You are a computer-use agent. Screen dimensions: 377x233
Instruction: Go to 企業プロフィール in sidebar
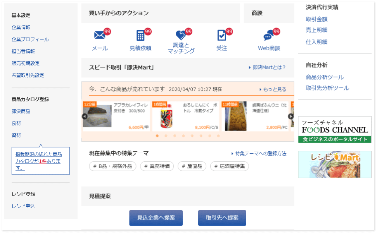point(30,39)
